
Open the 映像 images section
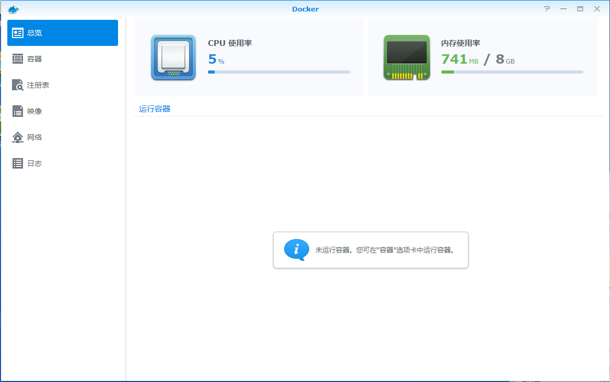pyautogui.click(x=34, y=111)
